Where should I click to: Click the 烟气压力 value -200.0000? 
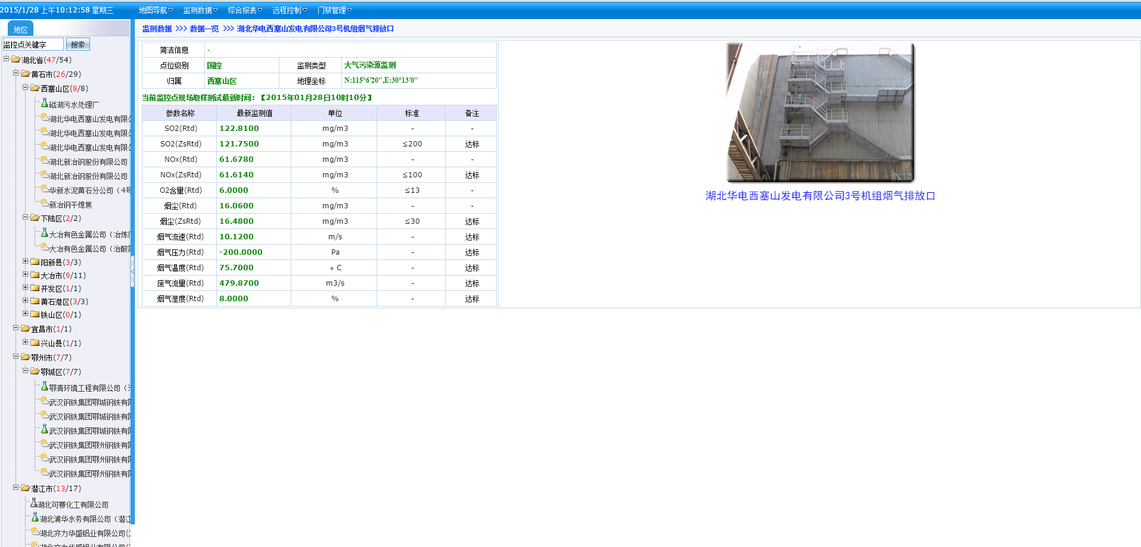click(241, 252)
